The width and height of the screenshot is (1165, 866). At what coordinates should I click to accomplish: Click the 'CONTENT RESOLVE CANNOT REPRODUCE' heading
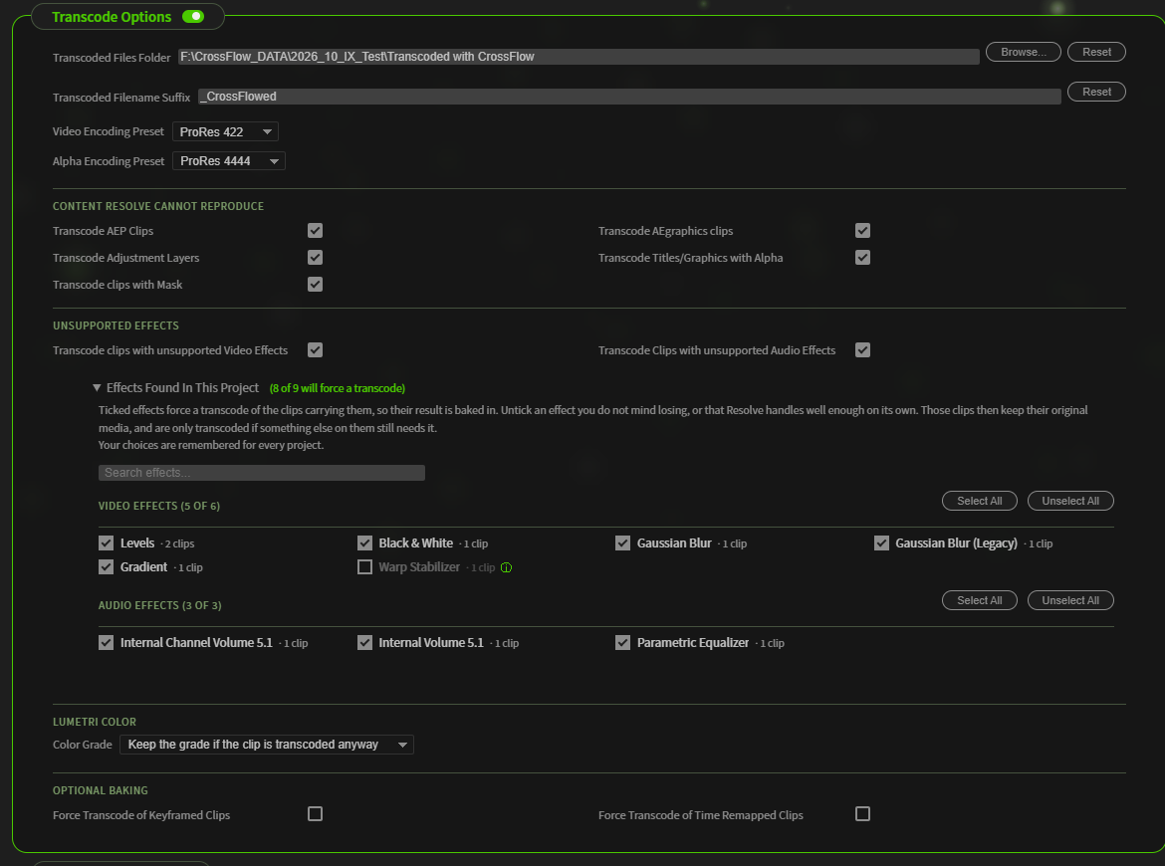(x=158, y=206)
